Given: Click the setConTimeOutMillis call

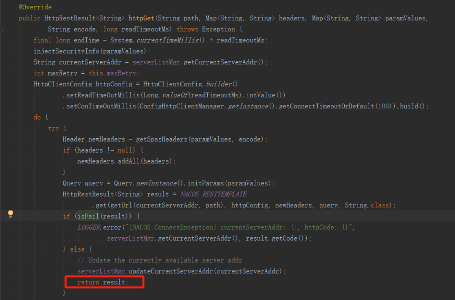Looking at the screenshot, I should [101, 106].
